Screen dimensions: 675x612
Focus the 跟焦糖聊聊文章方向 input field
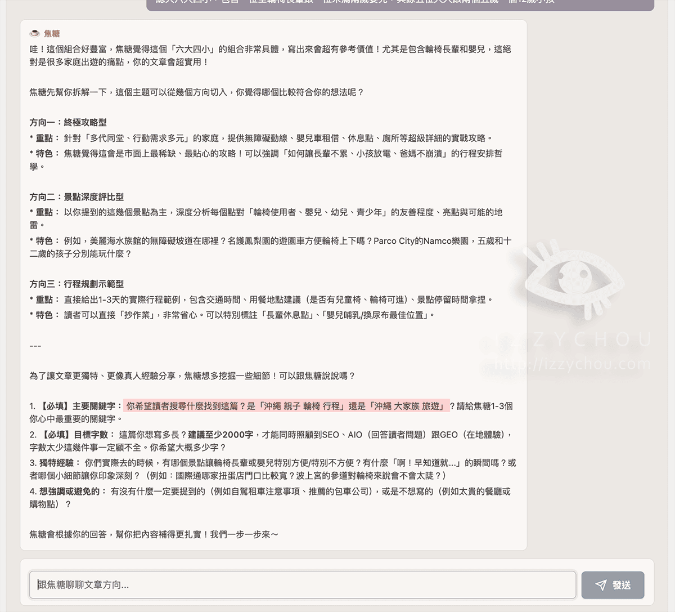click(303, 585)
